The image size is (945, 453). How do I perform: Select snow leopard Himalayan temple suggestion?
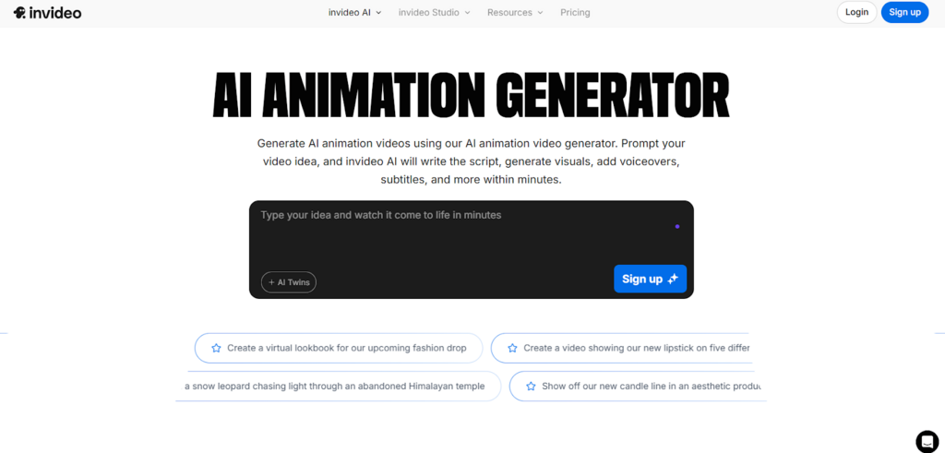click(x=340, y=387)
